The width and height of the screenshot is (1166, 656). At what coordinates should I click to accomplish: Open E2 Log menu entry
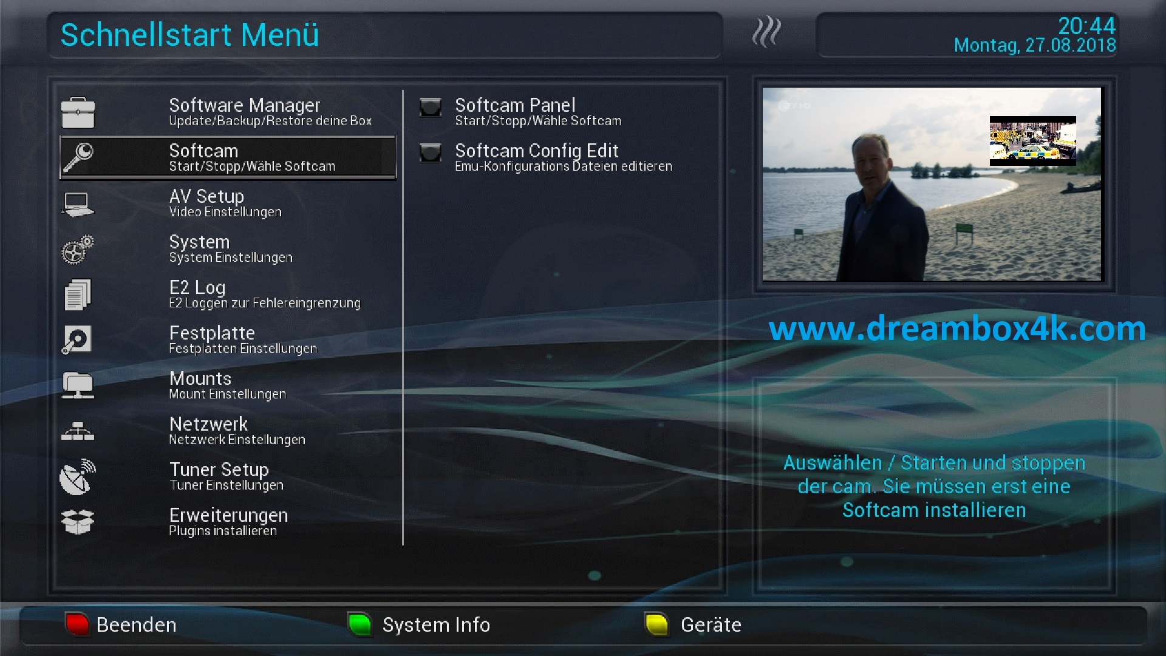coord(228,295)
